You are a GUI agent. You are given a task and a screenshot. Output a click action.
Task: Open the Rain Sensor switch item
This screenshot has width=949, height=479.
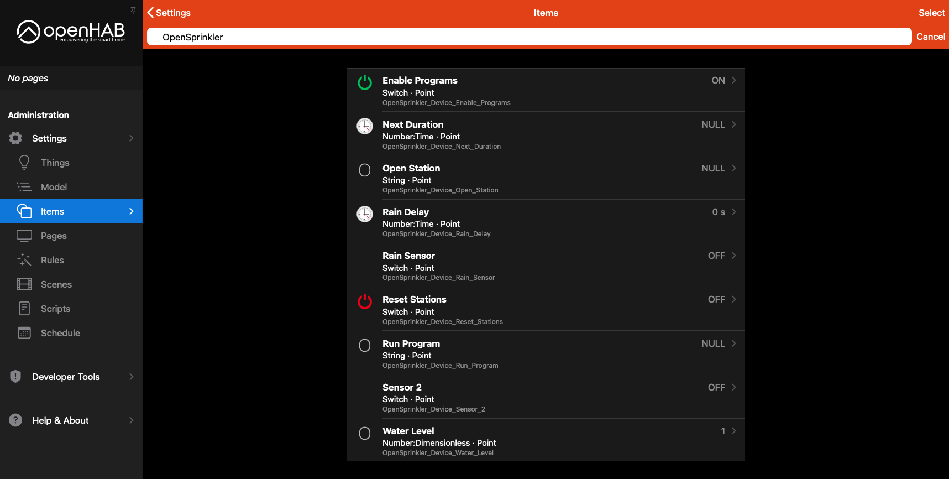coord(546,265)
